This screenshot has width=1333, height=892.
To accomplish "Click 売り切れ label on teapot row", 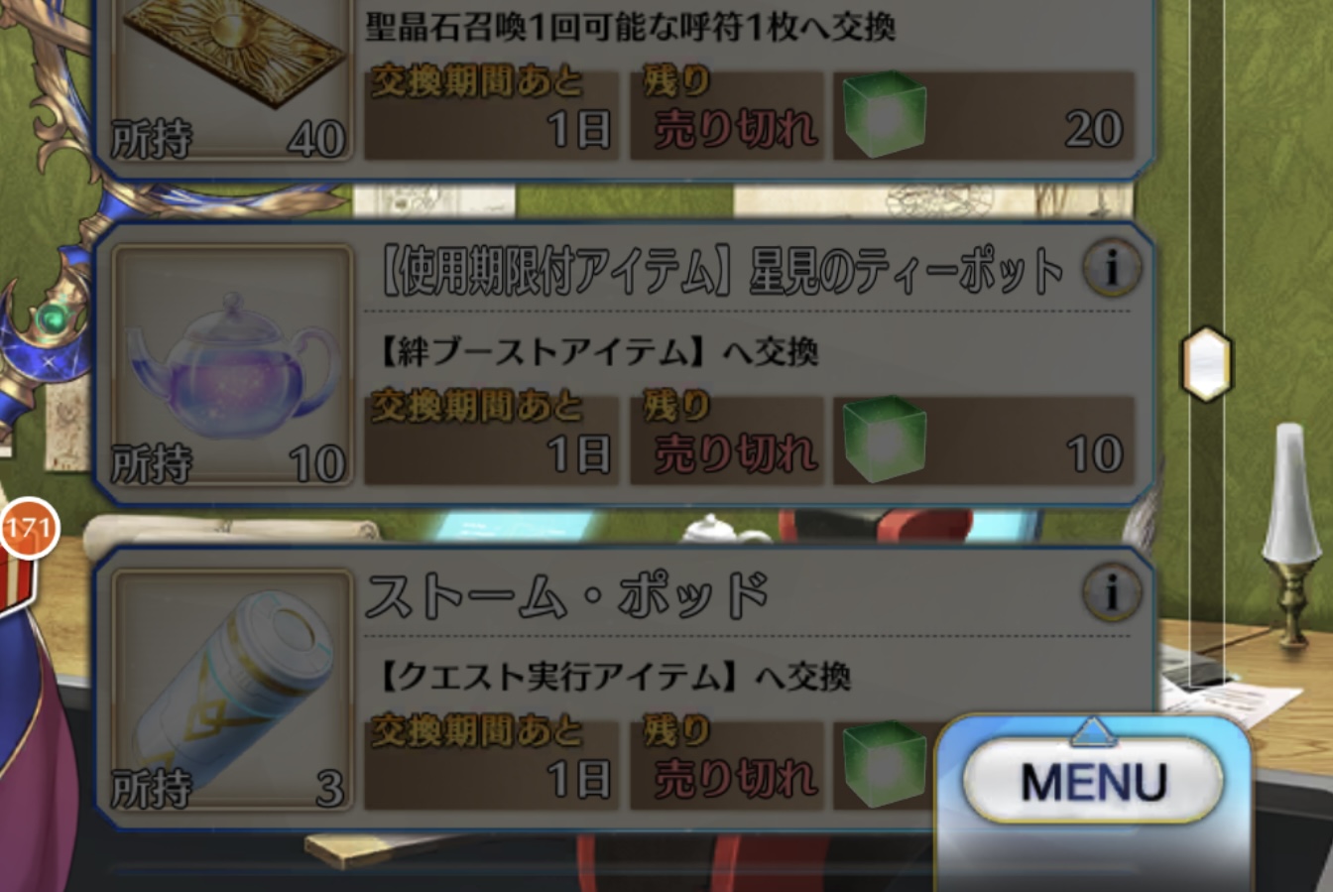I will pyautogui.click(x=736, y=454).
